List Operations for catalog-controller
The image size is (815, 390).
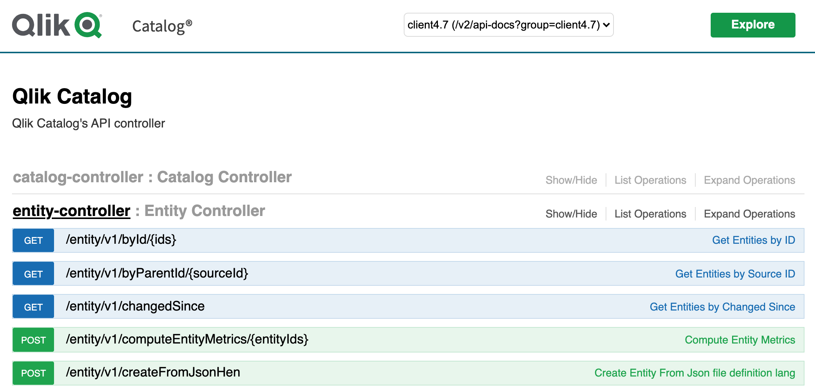click(650, 180)
